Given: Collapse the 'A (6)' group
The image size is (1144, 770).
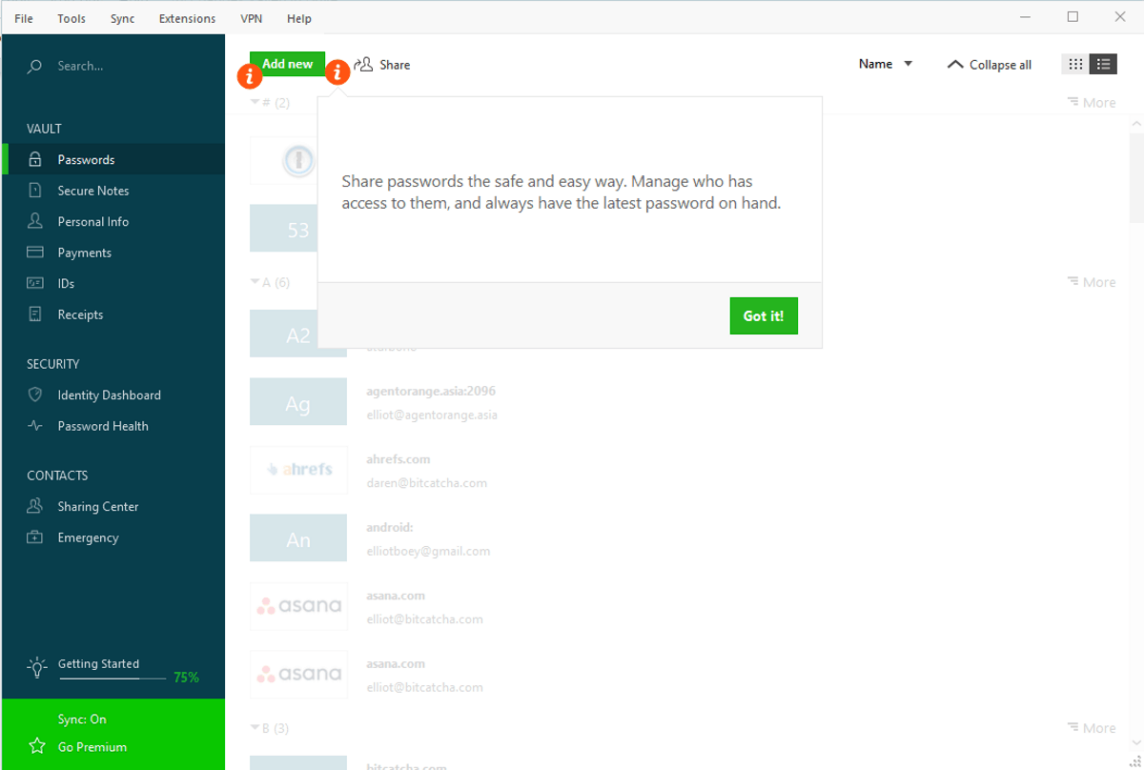Looking at the screenshot, I should point(270,282).
